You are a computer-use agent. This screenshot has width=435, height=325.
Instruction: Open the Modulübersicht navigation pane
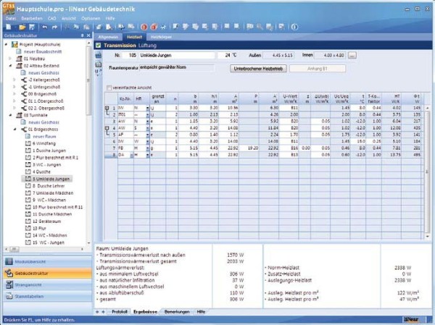[x=47, y=261]
